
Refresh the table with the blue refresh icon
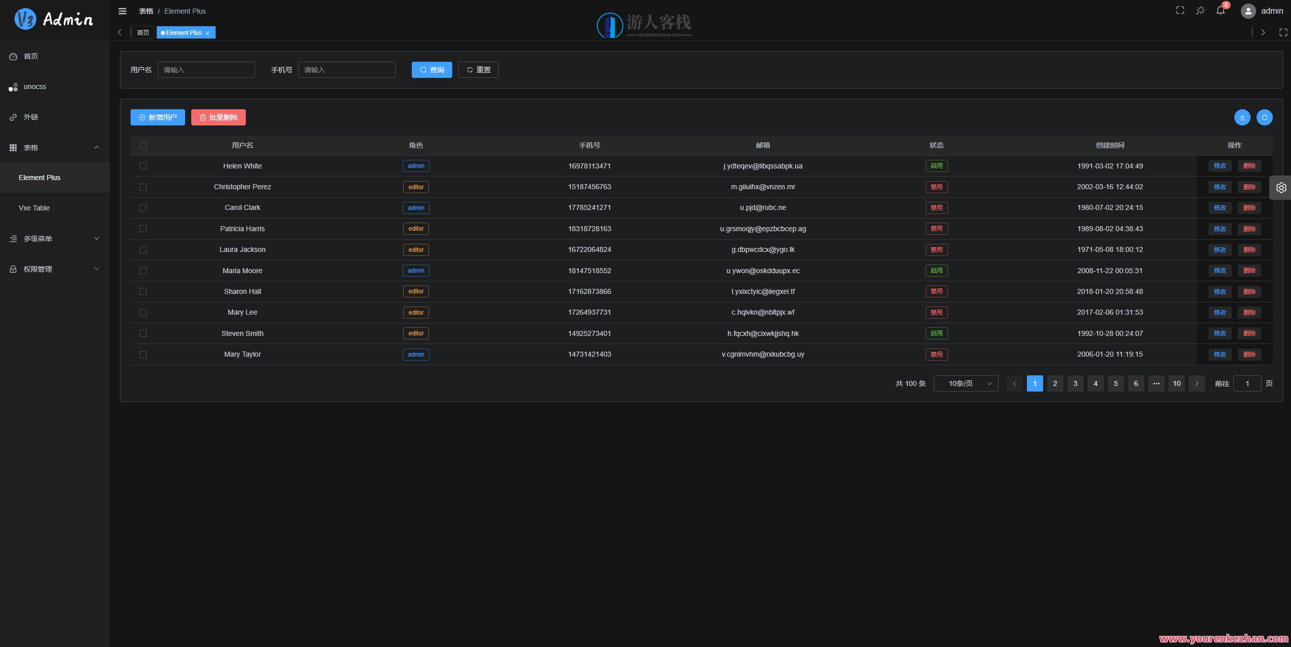(x=1264, y=117)
